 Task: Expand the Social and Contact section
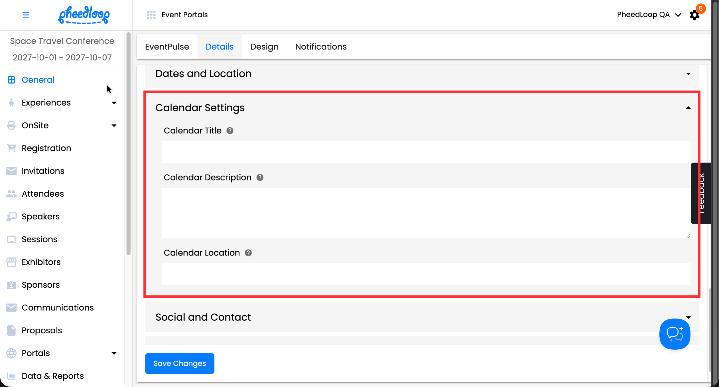point(688,317)
